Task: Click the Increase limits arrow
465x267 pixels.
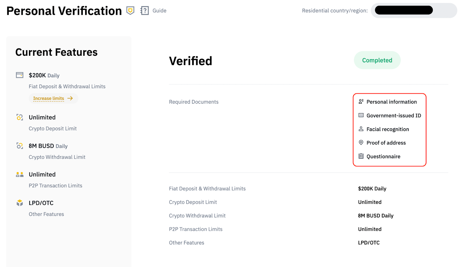Action: click(x=70, y=98)
